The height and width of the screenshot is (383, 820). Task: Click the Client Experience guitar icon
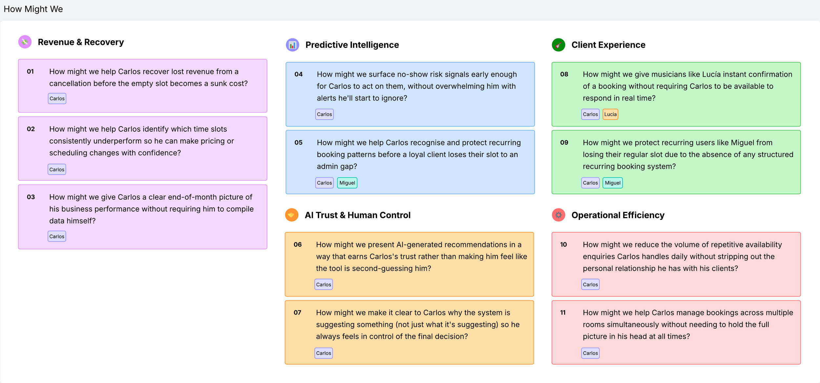pyautogui.click(x=559, y=45)
